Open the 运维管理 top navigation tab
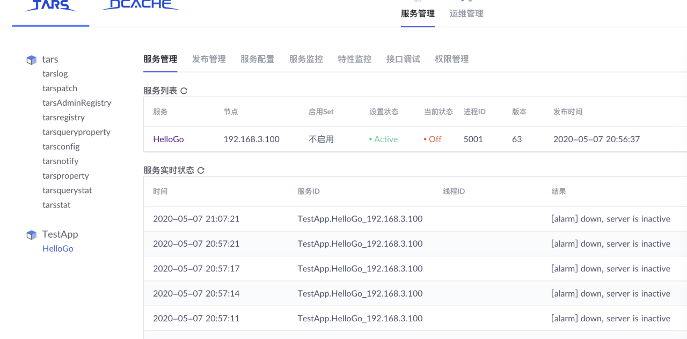 coord(466,14)
